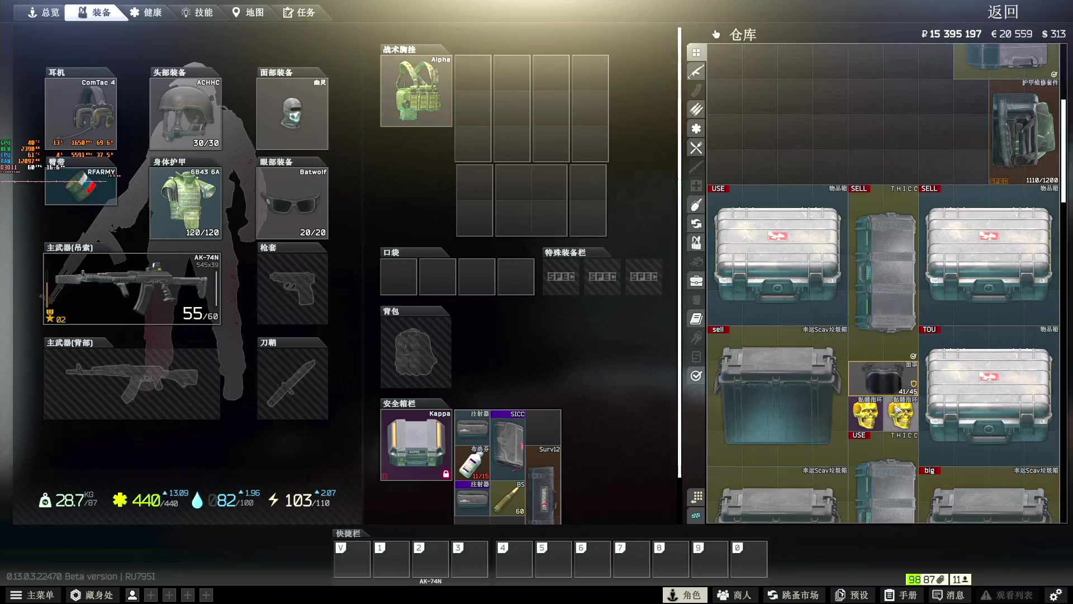Click the stash vertical scrollbar
1073x604 pixels.
click(x=1063, y=151)
